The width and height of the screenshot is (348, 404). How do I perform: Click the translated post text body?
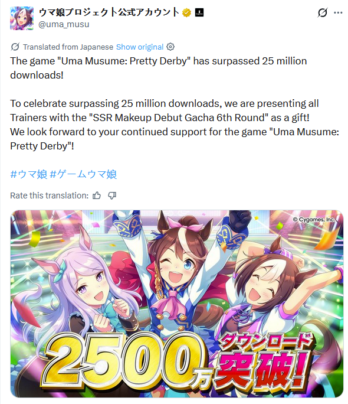(175, 103)
